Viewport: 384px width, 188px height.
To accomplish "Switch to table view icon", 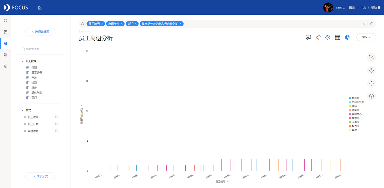I will (337, 37).
